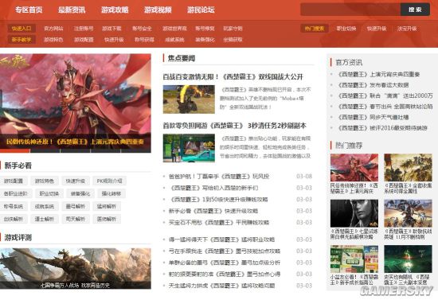Open 热门推荐 thumbnail 七星试炼 黑白
The height and width of the screenshot is (300, 438).
(354, 213)
